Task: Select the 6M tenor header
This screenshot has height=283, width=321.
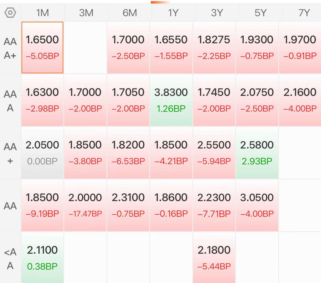Action: pyautogui.click(x=129, y=13)
